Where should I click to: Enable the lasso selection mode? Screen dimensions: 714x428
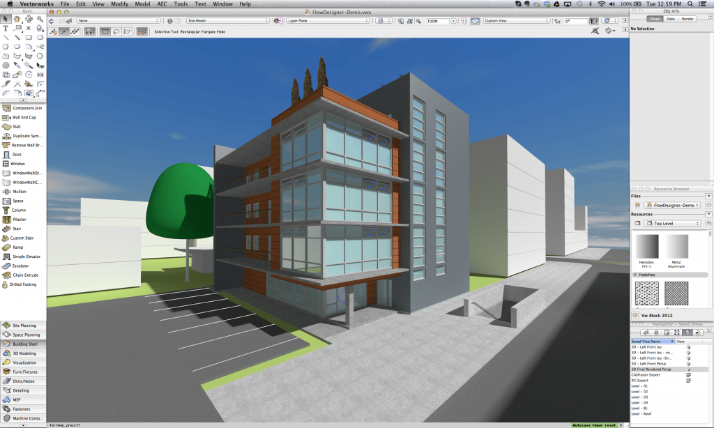115,31
